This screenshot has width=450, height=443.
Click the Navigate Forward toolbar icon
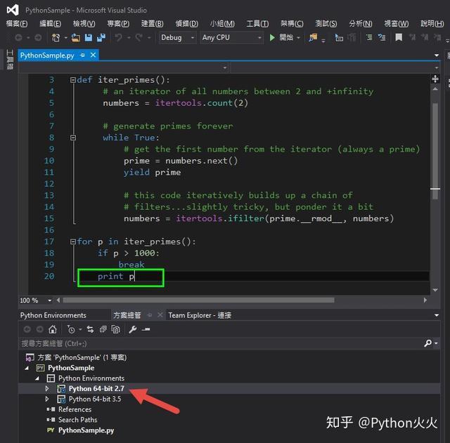[38, 37]
